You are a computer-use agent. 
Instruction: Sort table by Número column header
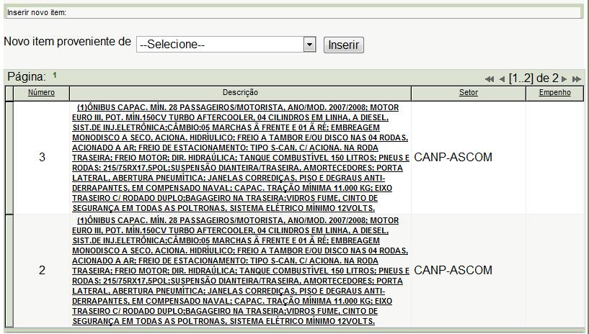click(41, 93)
